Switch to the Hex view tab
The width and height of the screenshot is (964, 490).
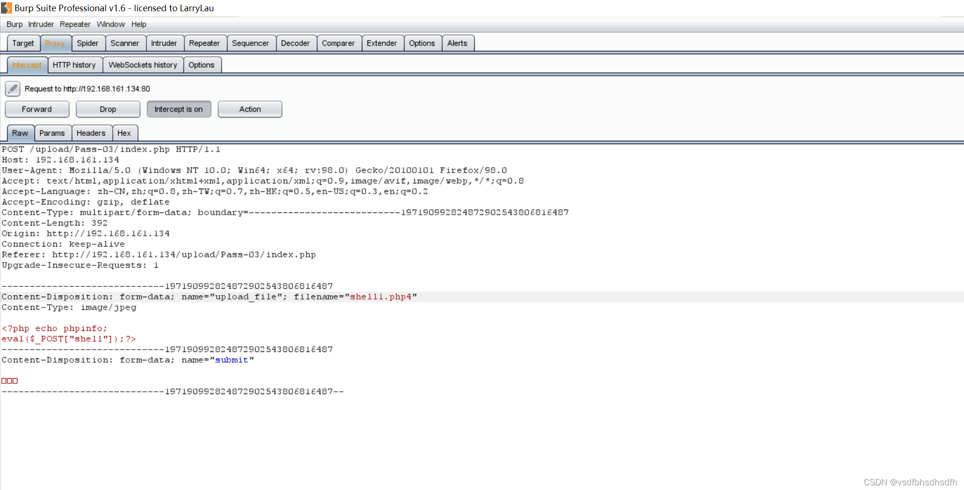click(x=124, y=133)
